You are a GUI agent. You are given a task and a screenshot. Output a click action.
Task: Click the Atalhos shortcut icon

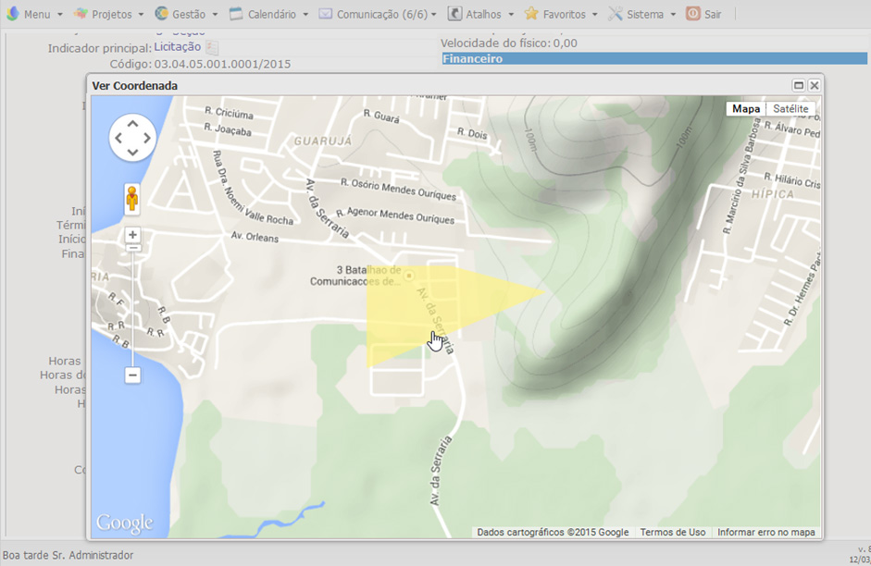click(454, 14)
